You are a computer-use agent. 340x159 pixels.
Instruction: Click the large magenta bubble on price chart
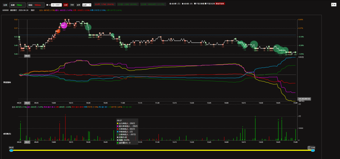click(x=64, y=26)
